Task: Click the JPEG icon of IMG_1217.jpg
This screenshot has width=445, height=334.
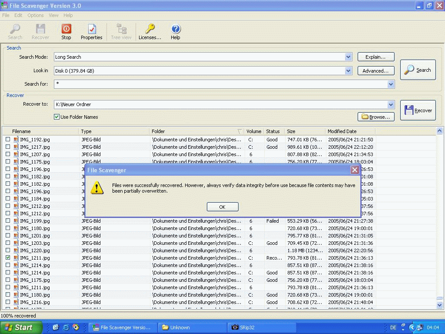Action: 16,147
